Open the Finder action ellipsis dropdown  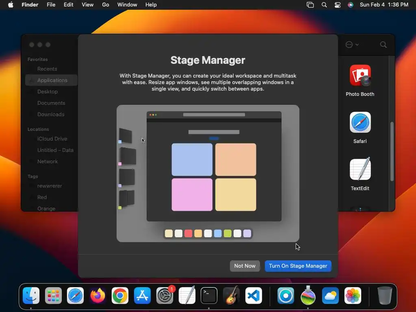[352, 45]
